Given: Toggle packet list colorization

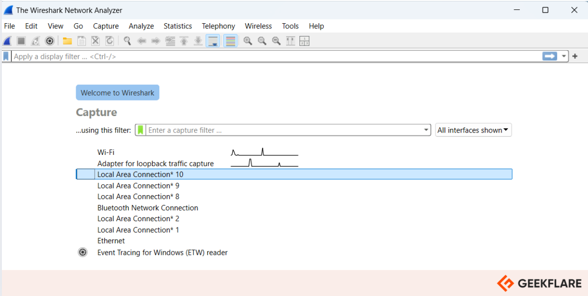Looking at the screenshot, I should point(230,41).
